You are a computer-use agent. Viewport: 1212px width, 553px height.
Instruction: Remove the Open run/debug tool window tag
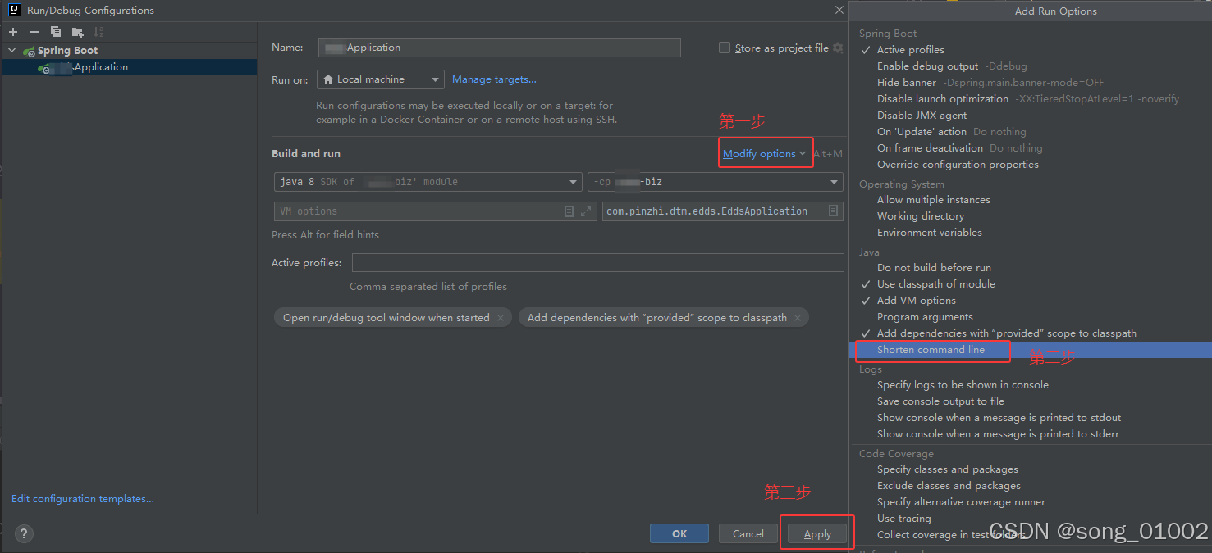[x=501, y=317]
